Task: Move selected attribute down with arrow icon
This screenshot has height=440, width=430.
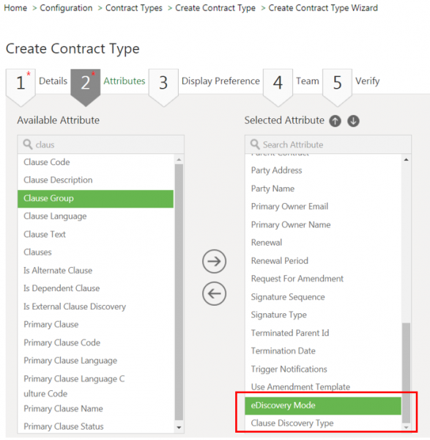Action: [353, 121]
